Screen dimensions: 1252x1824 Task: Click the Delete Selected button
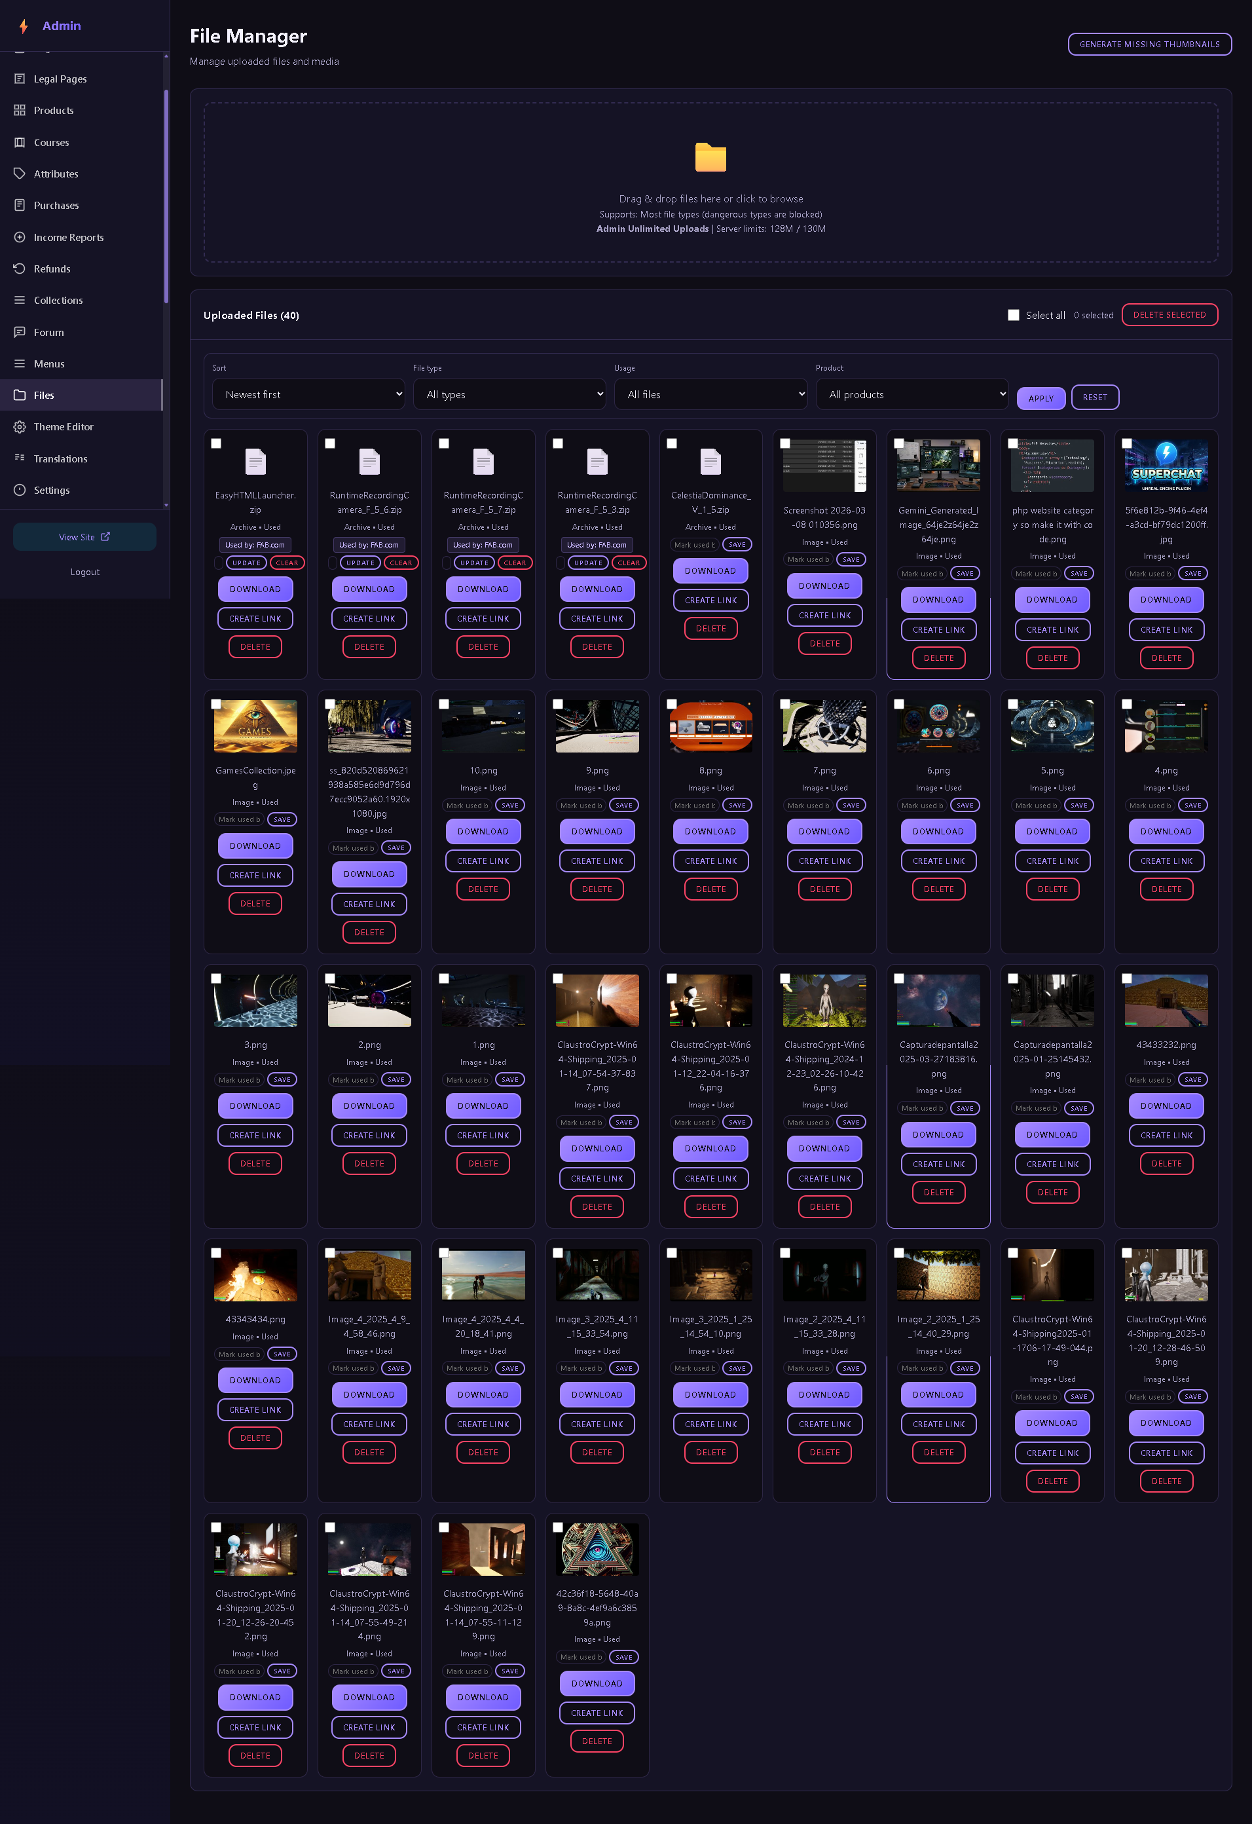click(1169, 315)
